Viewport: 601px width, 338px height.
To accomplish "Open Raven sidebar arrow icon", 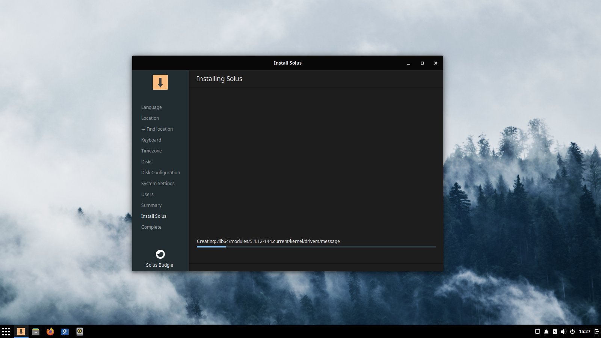I will (x=596, y=332).
